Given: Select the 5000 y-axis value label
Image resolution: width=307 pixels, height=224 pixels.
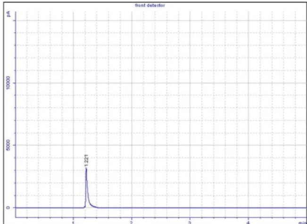Looking at the screenshot, I should (8, 145).
